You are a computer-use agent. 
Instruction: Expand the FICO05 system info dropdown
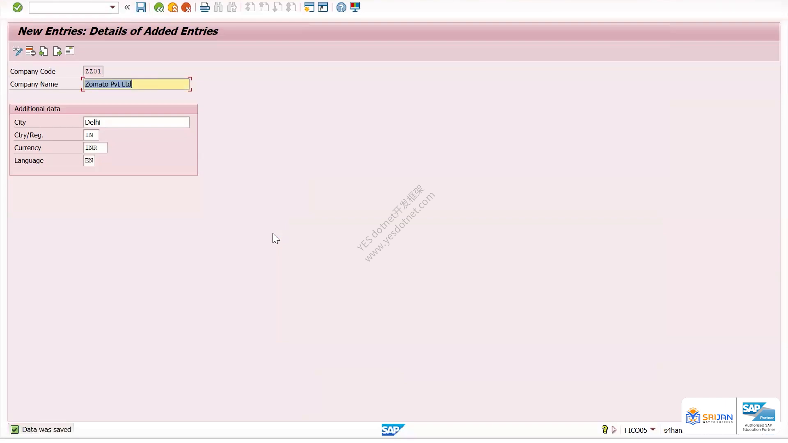[653, 429]
